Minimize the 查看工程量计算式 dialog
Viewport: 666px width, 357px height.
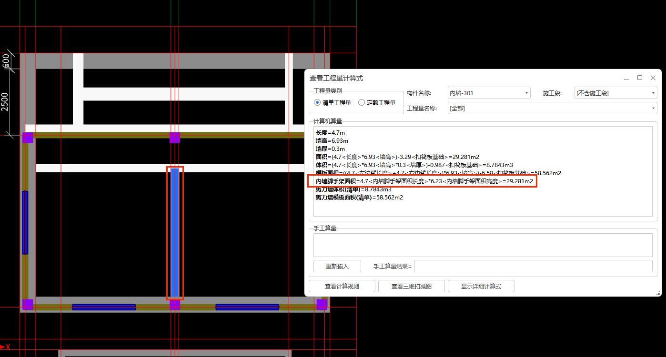(x=626, y=78)
